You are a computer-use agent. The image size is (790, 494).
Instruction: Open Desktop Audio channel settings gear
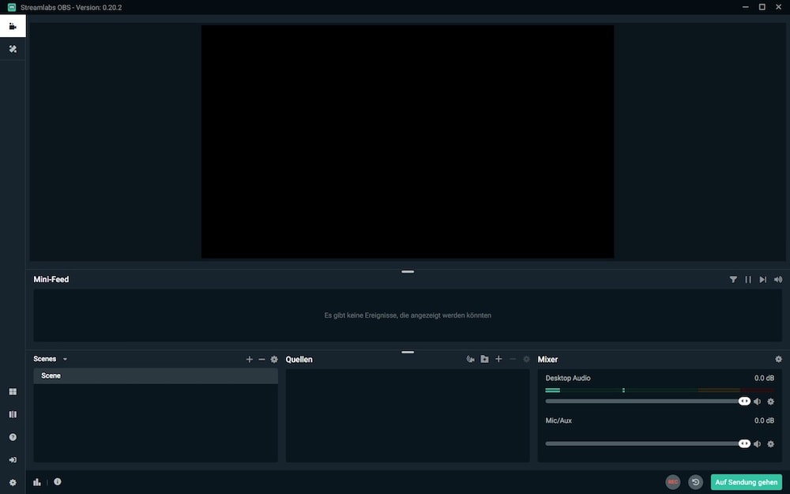770,401
